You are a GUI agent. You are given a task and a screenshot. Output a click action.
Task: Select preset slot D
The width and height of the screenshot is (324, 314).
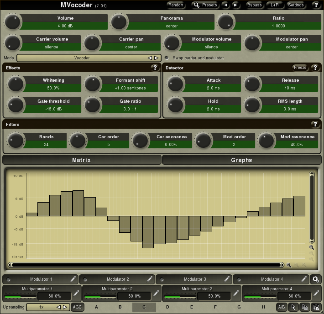click(167, 307)
